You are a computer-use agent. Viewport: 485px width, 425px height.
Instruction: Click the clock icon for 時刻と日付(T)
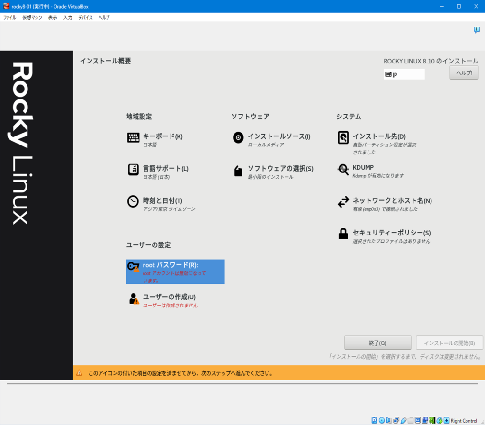click(133, 201)
